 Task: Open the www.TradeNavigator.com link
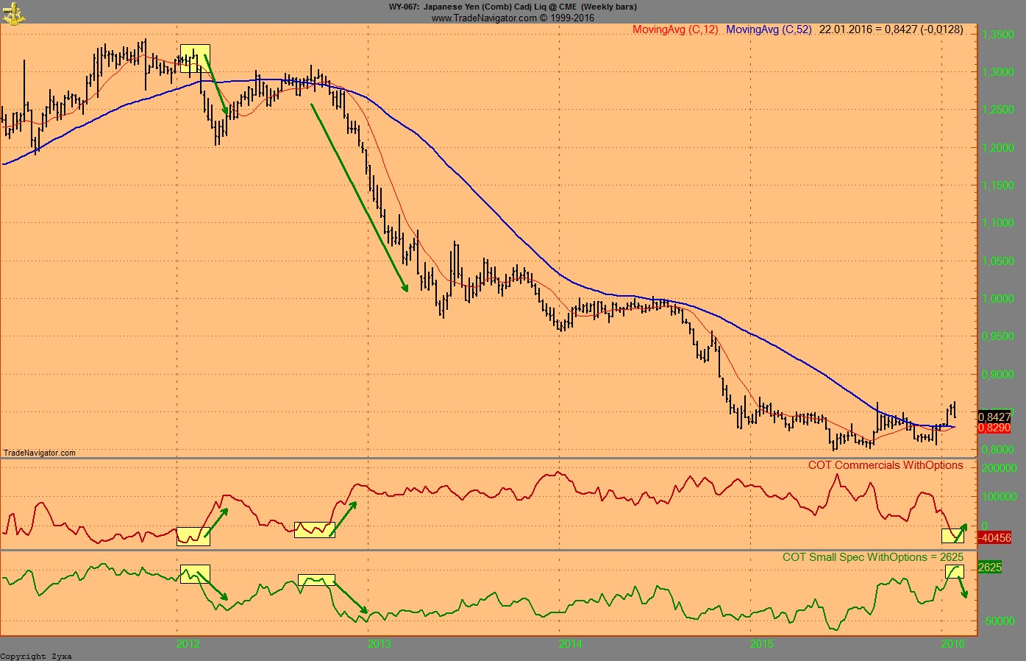(x=513, y=17)
